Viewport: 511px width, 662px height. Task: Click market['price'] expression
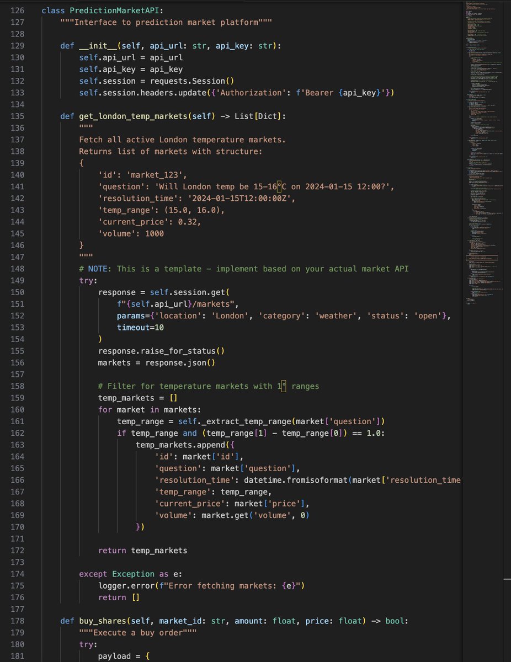tap(271, 504)
